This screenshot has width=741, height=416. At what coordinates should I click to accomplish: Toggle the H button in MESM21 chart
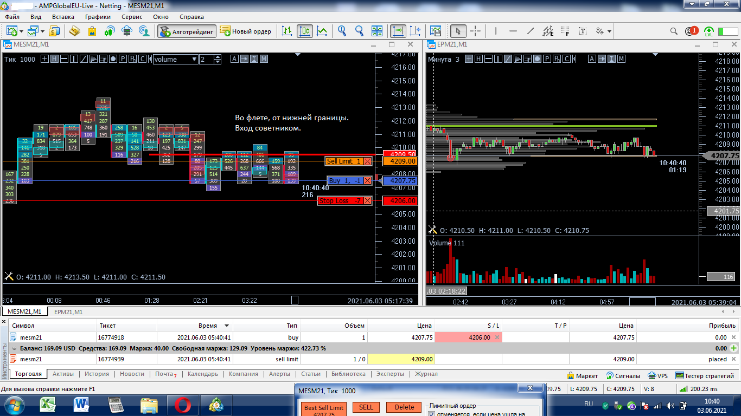pyautogui.click(x=54, y=59)
